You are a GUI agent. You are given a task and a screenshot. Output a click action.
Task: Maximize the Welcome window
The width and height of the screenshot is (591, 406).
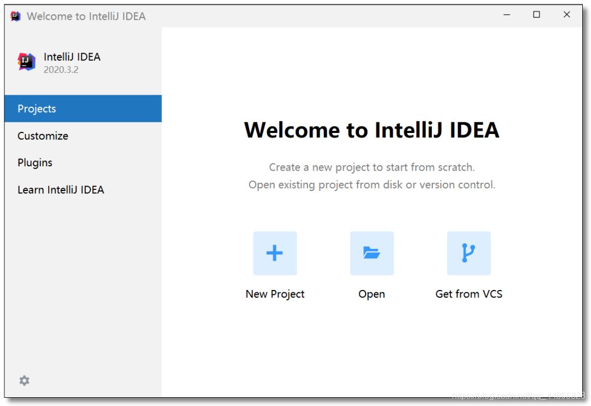[537, 15]
